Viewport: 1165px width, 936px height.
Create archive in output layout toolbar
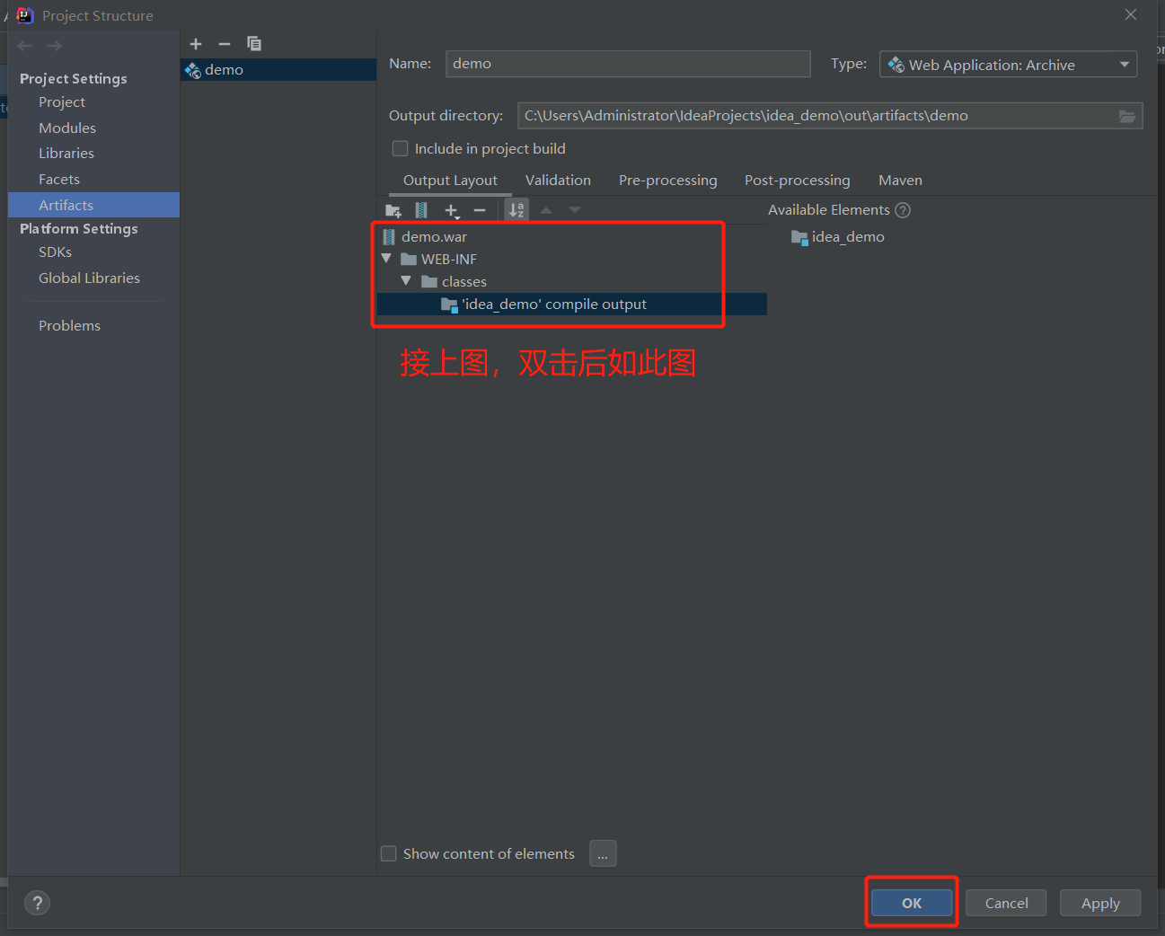(421, 210)
